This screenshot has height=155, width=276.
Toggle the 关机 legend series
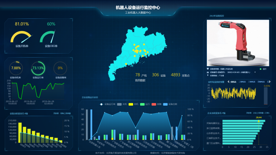(x=122, y=104)
